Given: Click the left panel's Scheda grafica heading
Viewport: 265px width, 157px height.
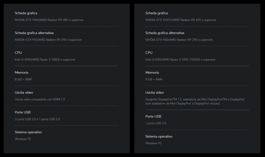Looking at the screenshot, I should tap(26, 13).
